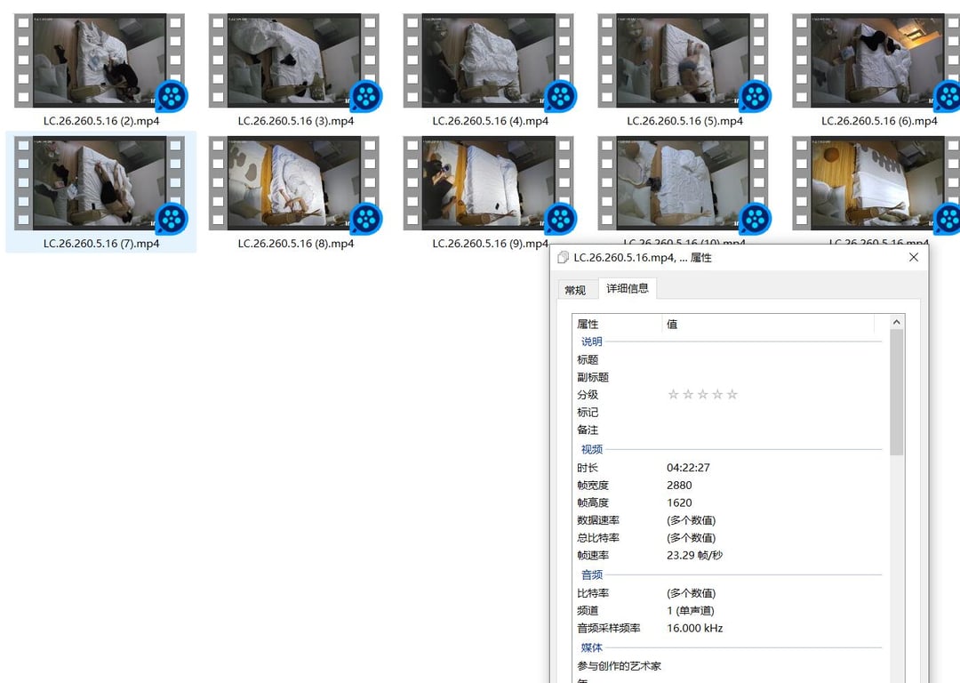Viewport: 960px width, 683px height.
Task: Click the scroll-up arrow in the details list
Action: click(x=896, y=322)
